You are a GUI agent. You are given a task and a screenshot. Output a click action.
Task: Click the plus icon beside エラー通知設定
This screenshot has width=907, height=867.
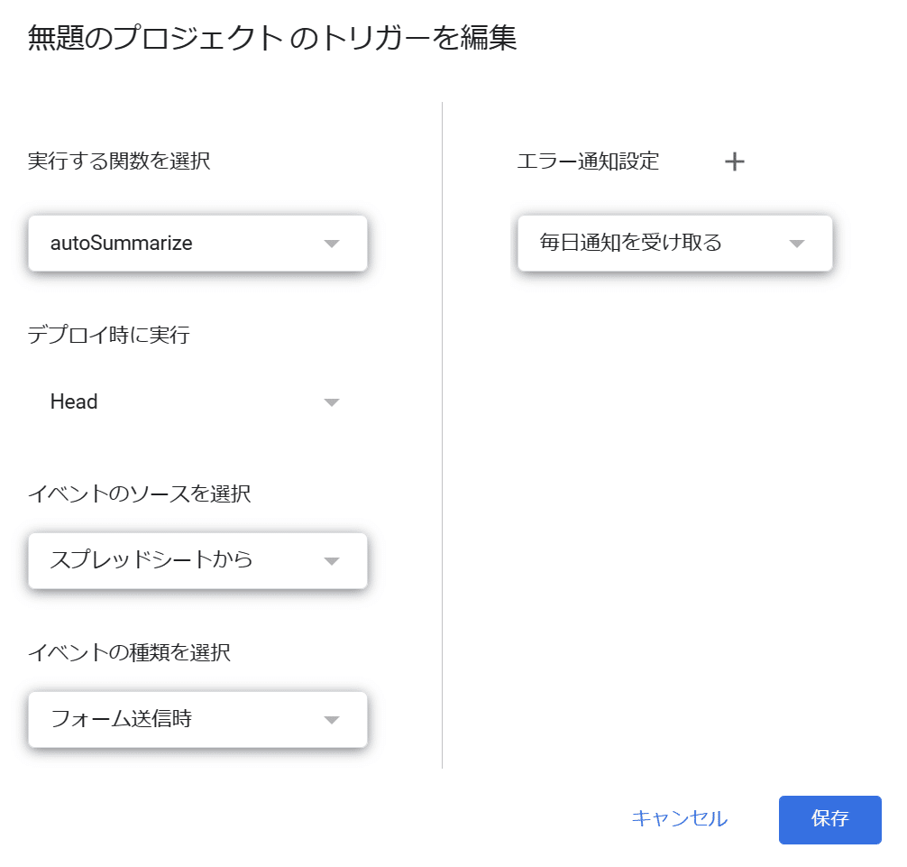[x=735, y=161]
